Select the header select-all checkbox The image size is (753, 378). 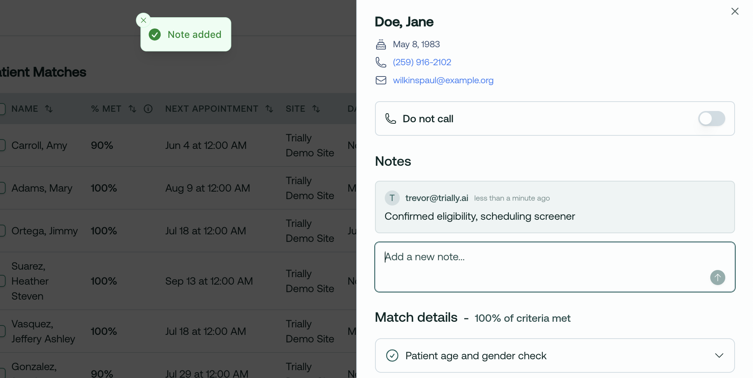point(2,109)
